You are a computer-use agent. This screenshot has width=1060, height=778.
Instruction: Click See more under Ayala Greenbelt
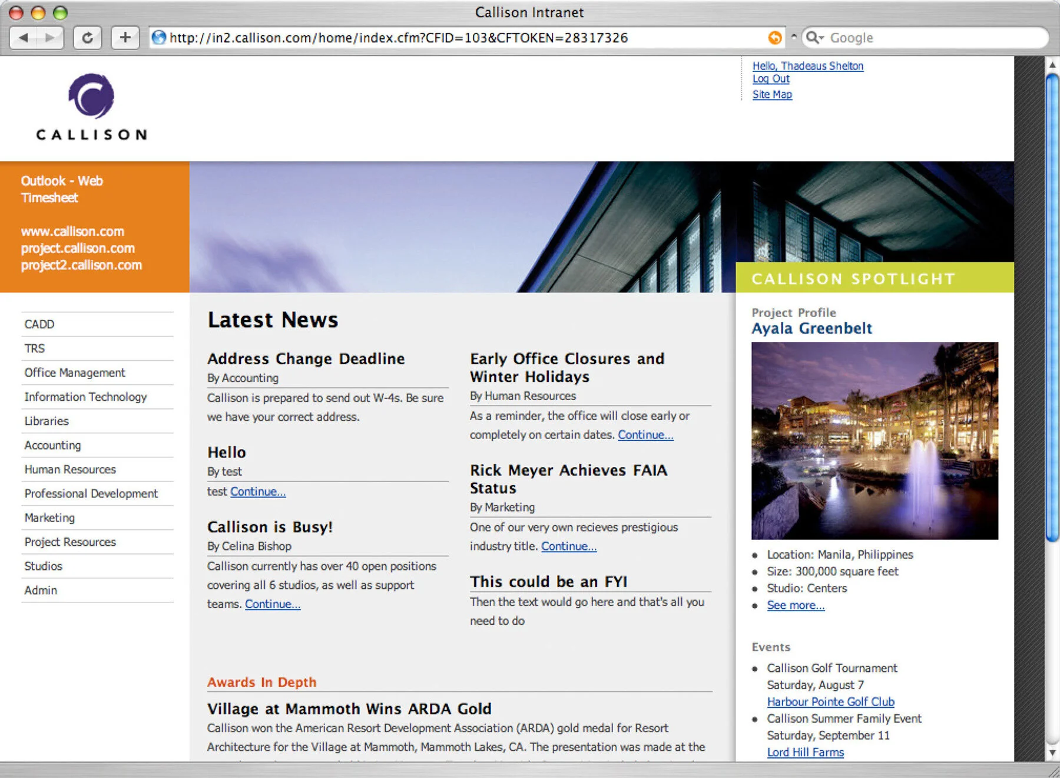pyautogui.click(x=796, y=605)
